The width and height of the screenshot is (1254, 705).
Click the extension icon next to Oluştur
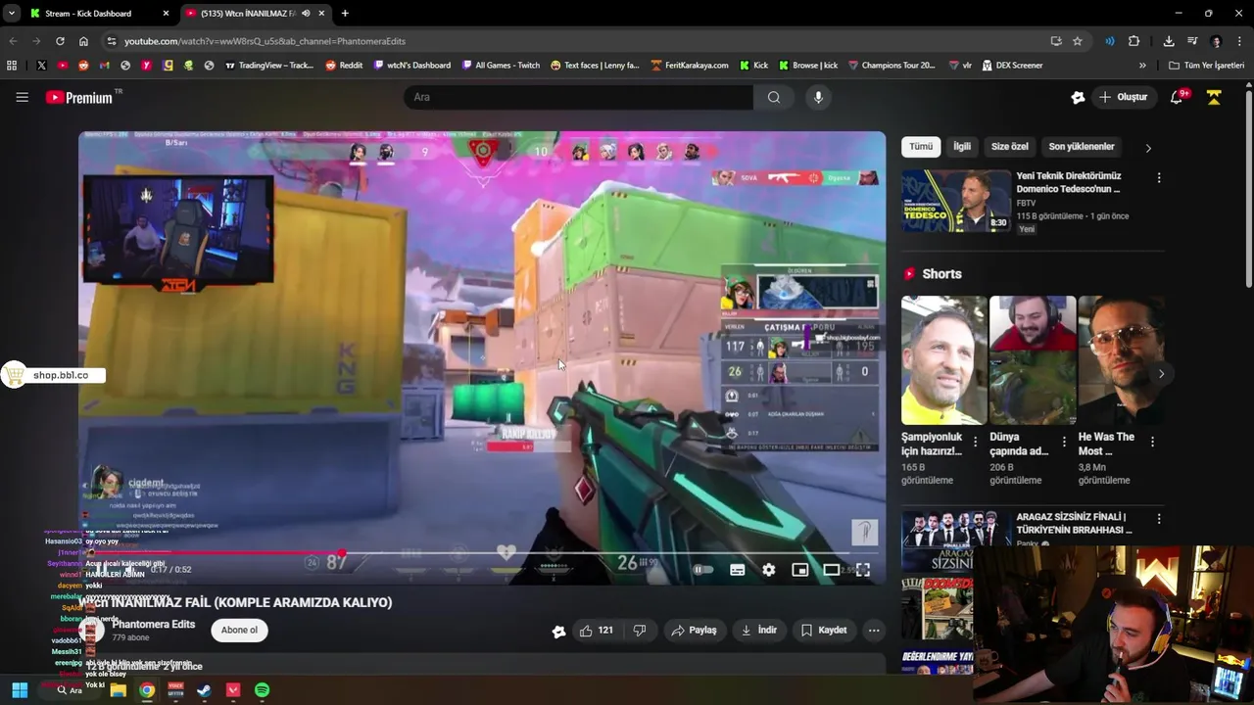pos(1078,97)
